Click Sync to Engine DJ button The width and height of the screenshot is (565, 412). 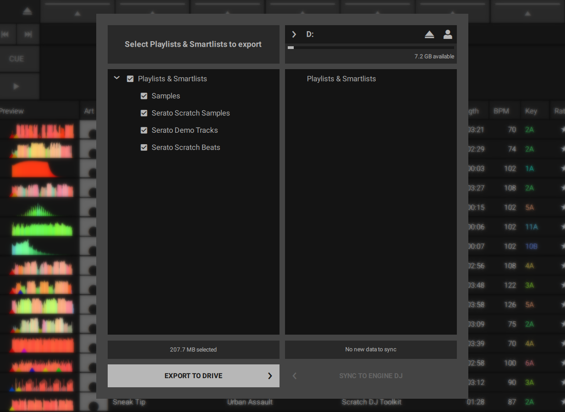coord(371,376)
